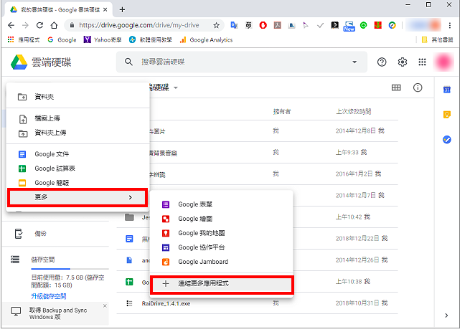470x332 pixels.
Task: Close the Google Drive browser tab
Action: coord(105,9)
